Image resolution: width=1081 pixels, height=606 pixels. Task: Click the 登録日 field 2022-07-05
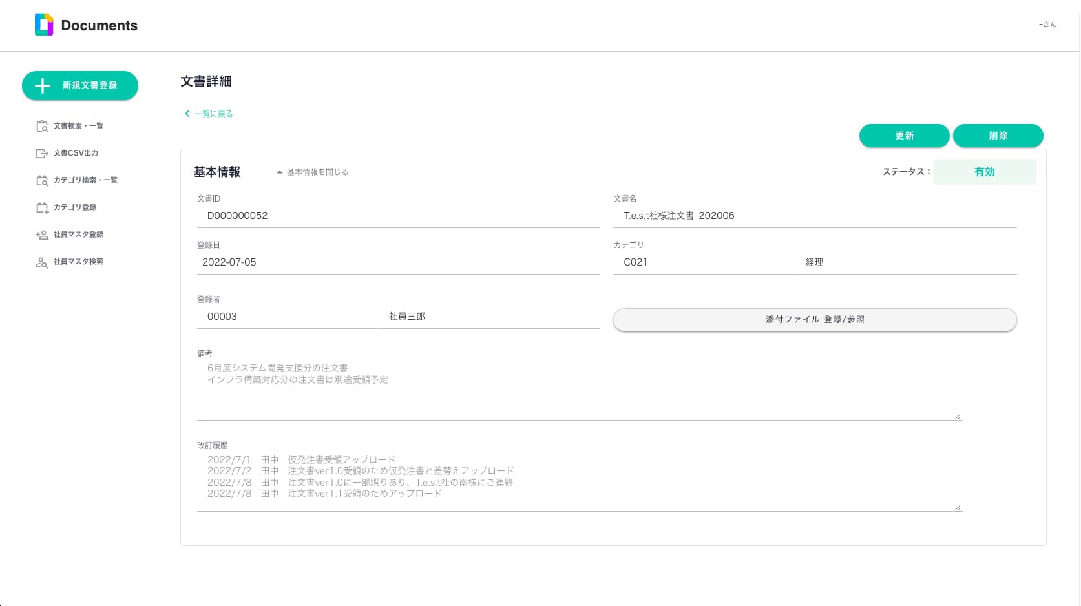pos(399,262)
